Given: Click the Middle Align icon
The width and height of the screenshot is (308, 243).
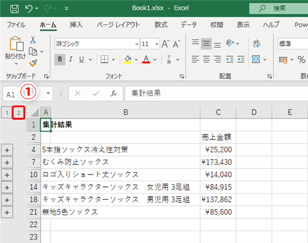Looking at the screenshot, I should pos(206,44).
